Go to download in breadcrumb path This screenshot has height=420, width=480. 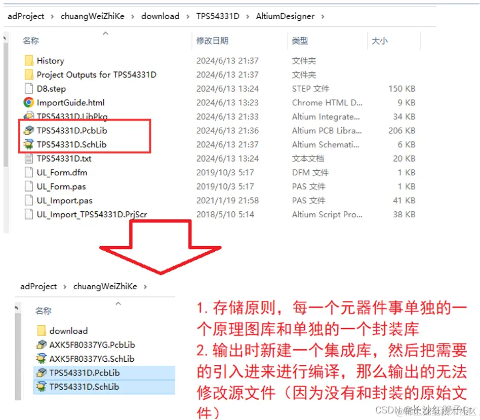(160, 16)
